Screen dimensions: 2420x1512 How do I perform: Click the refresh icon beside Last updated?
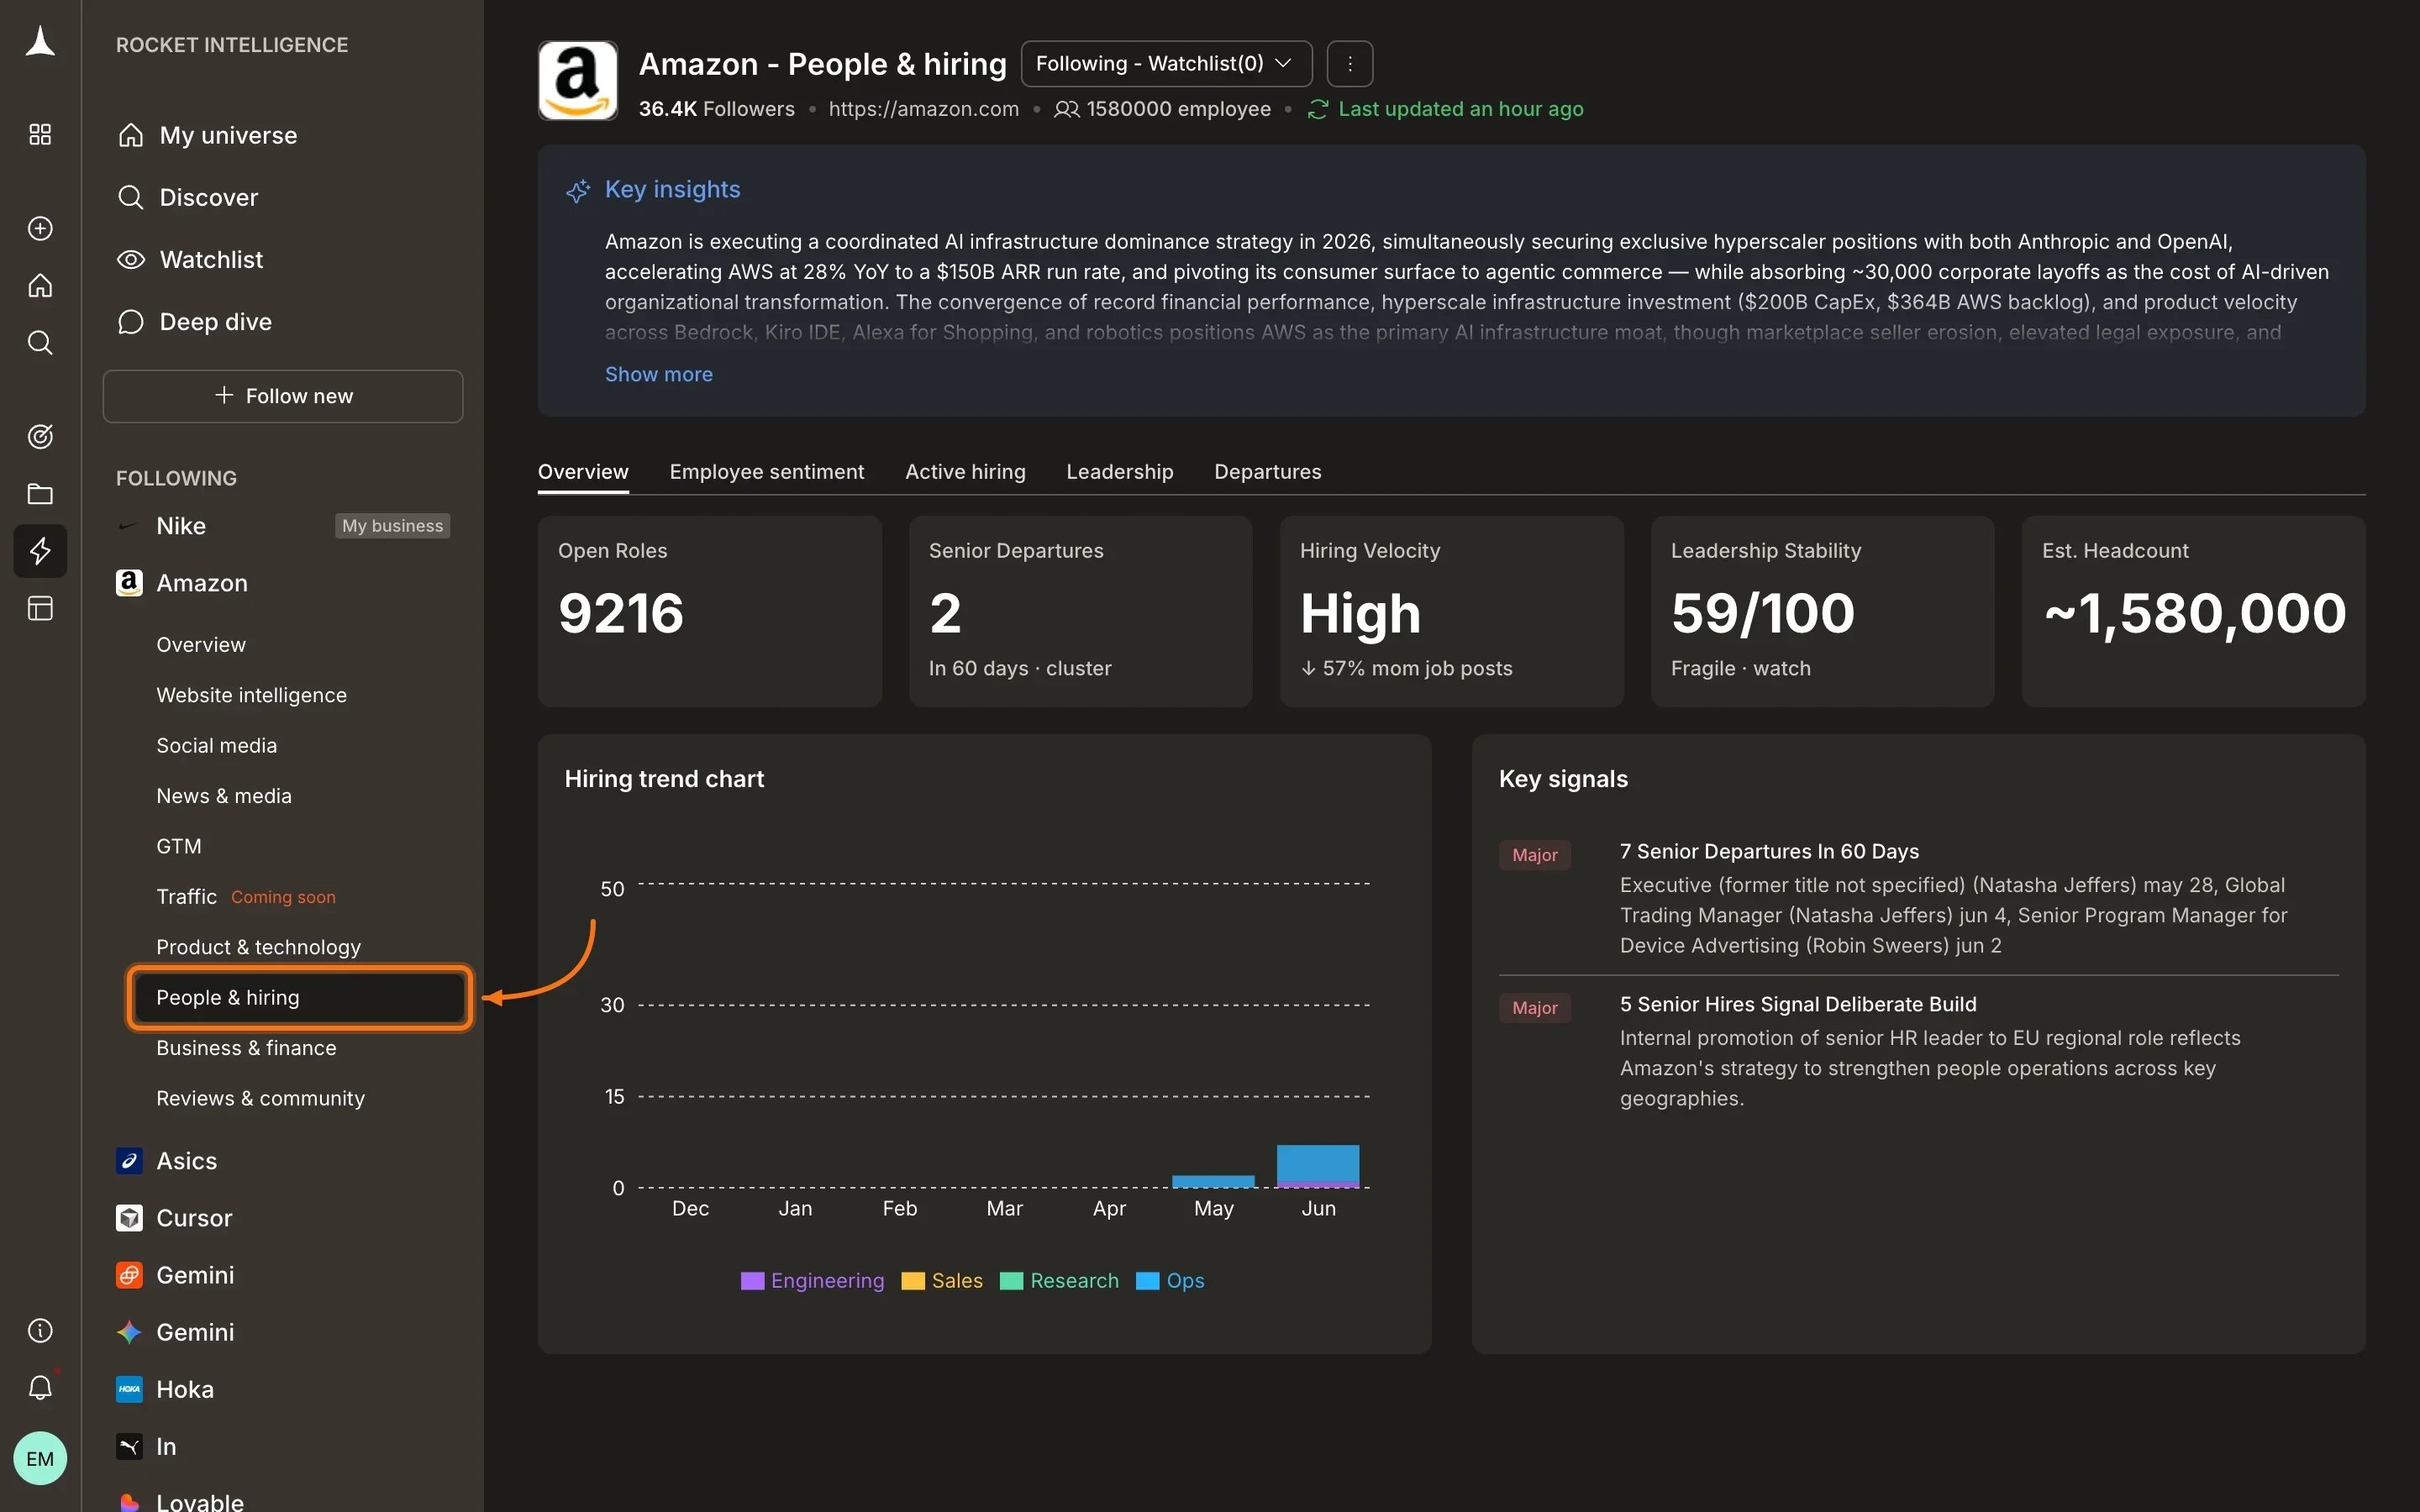click(x=1318, y=109)
